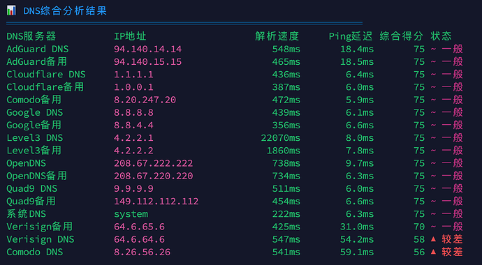This screenshot has height=265, width=482.
Task: Click the IP地址 column header
Action: 130,36
